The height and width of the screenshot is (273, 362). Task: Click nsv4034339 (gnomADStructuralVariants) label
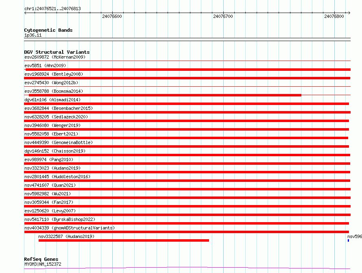coord(70,228)
